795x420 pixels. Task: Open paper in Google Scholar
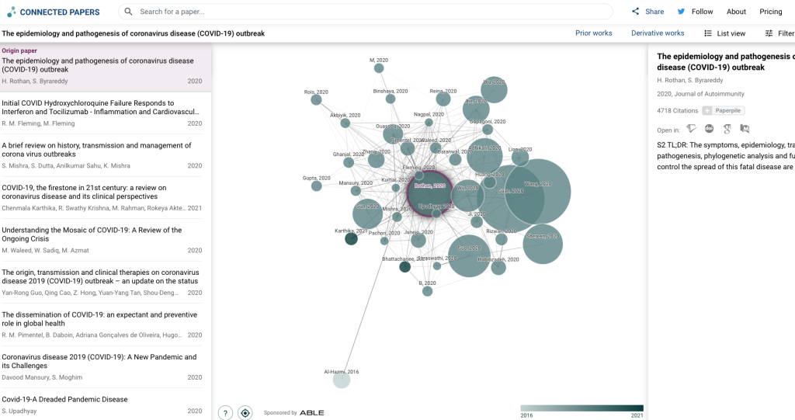[x=727, y=129]
